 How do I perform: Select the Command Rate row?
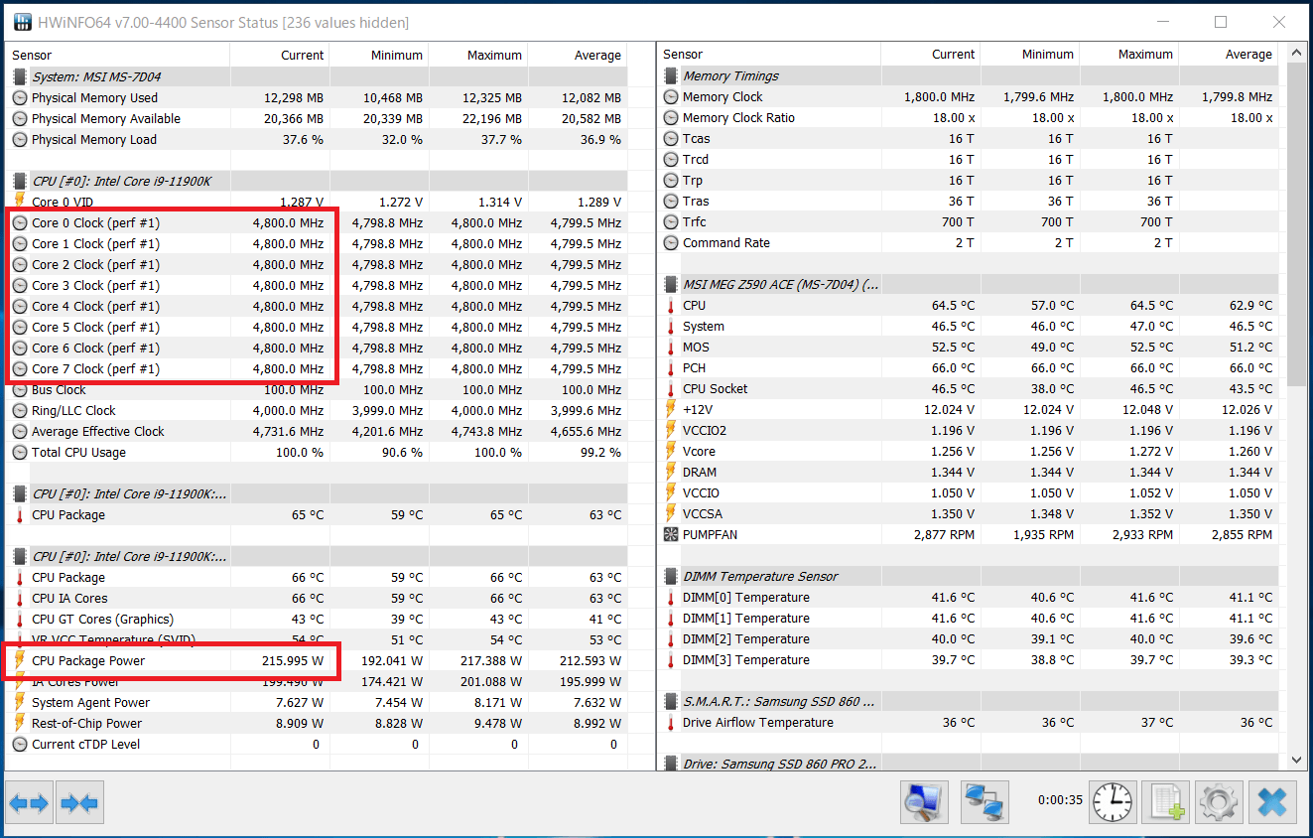pyautogui.click(x=968, y=242)
